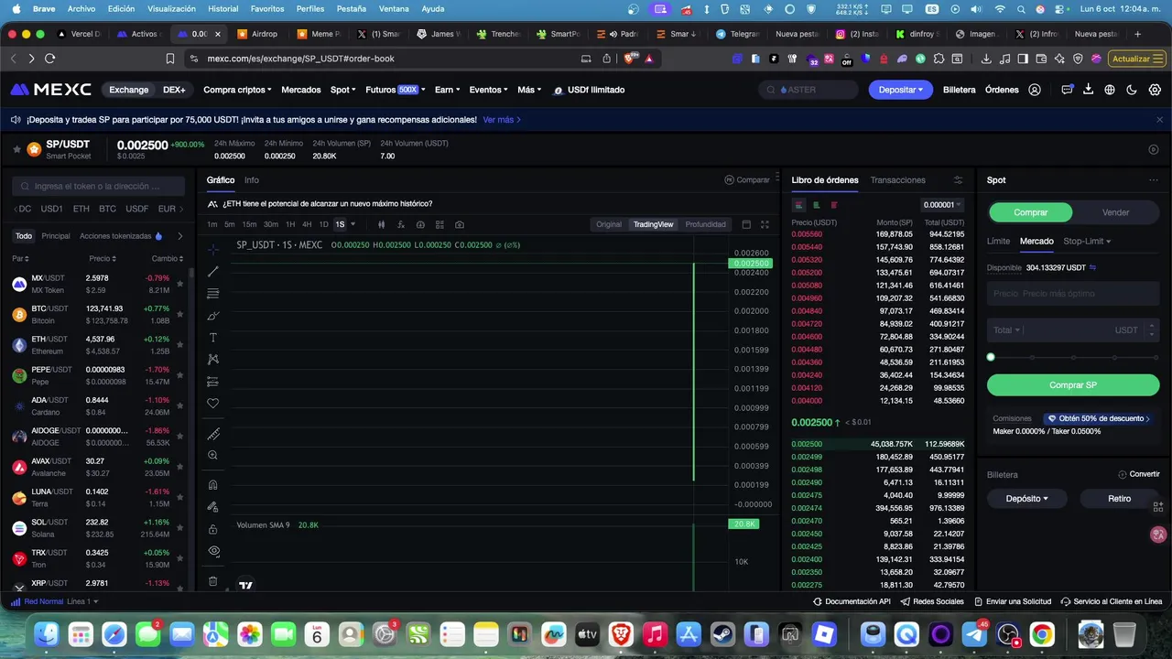Viewport: 1172px width, 659px height.
Task: Select the trend line drawing tool
Action: (x=213, y=272)
